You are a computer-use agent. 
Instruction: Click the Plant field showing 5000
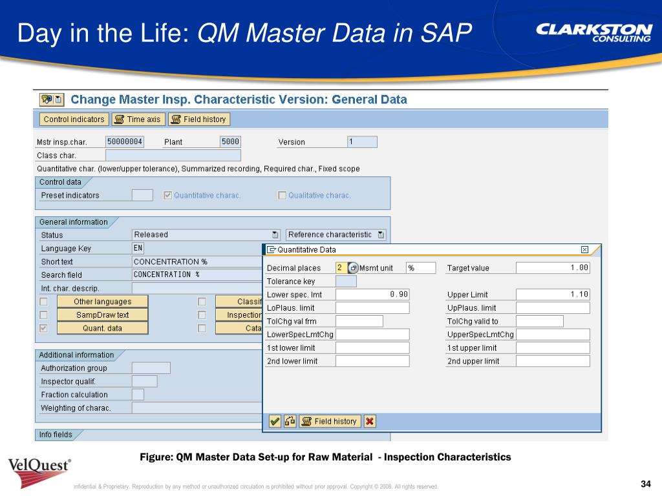pyautogui.click(x=230, y=141)
